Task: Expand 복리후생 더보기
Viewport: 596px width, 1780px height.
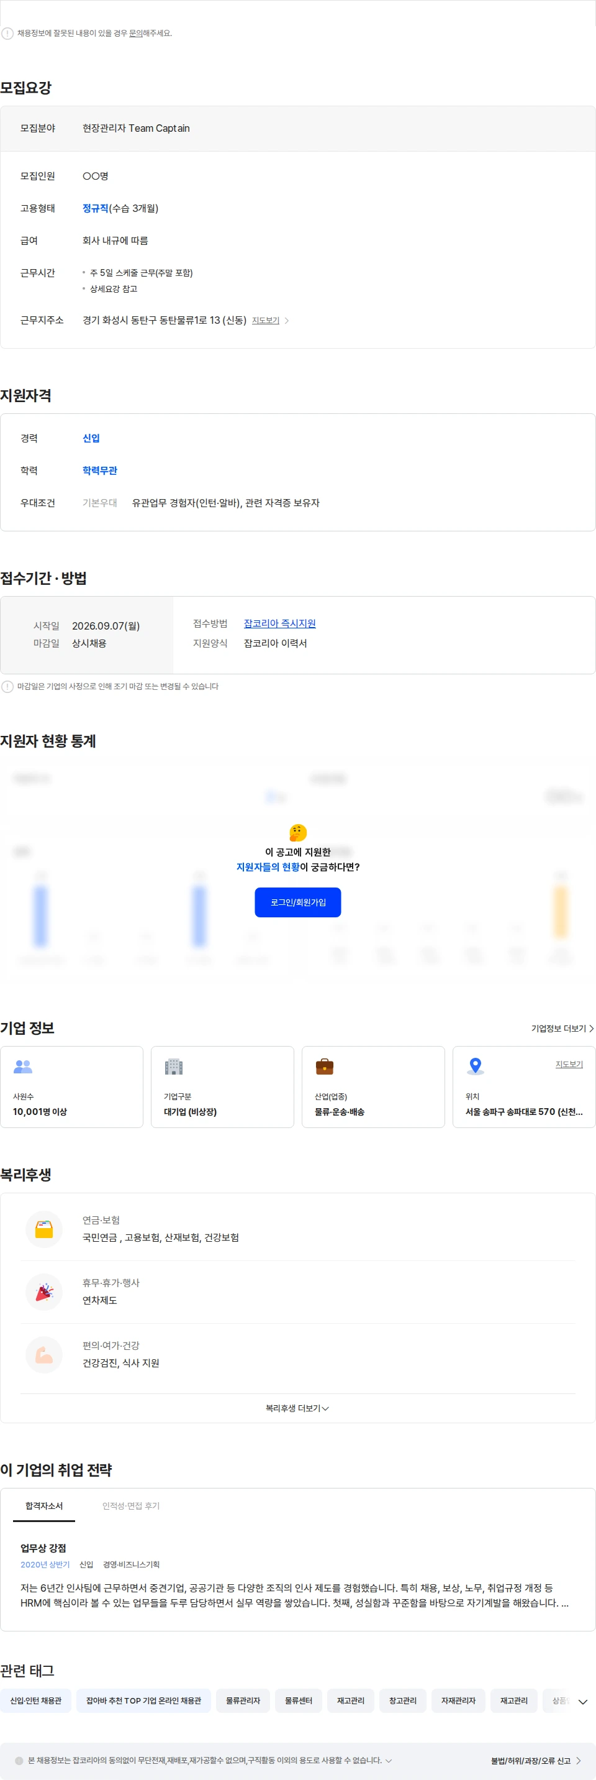Action: pos(297,1408)
